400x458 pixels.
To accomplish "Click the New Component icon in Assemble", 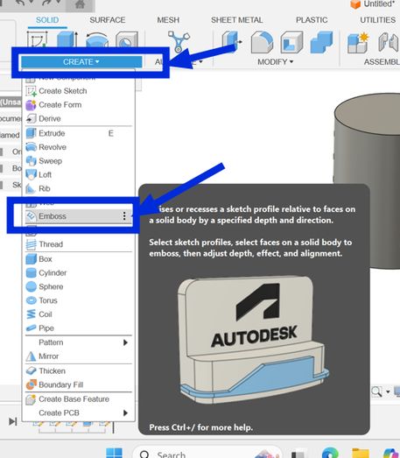I will point(358,43).
